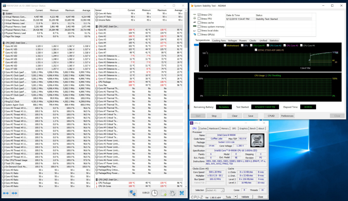Click Tools button in CPU-Z

228,197
